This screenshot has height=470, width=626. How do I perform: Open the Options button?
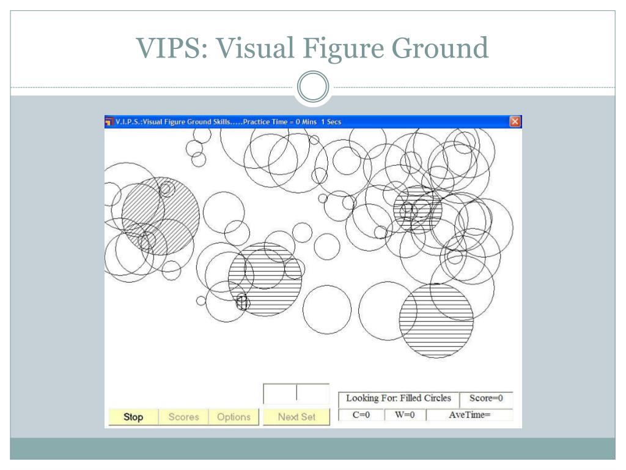pyautogui.click(x=234, y=417)
